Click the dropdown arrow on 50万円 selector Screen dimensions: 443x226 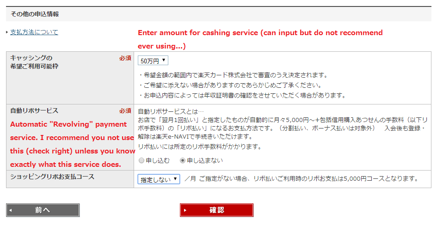point(164,60)
